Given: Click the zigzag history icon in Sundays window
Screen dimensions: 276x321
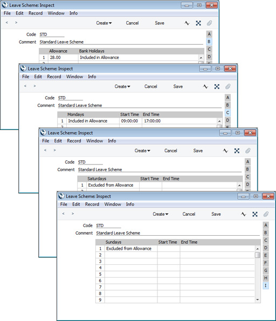Looking at the screenshot, I should pos(244,214).
